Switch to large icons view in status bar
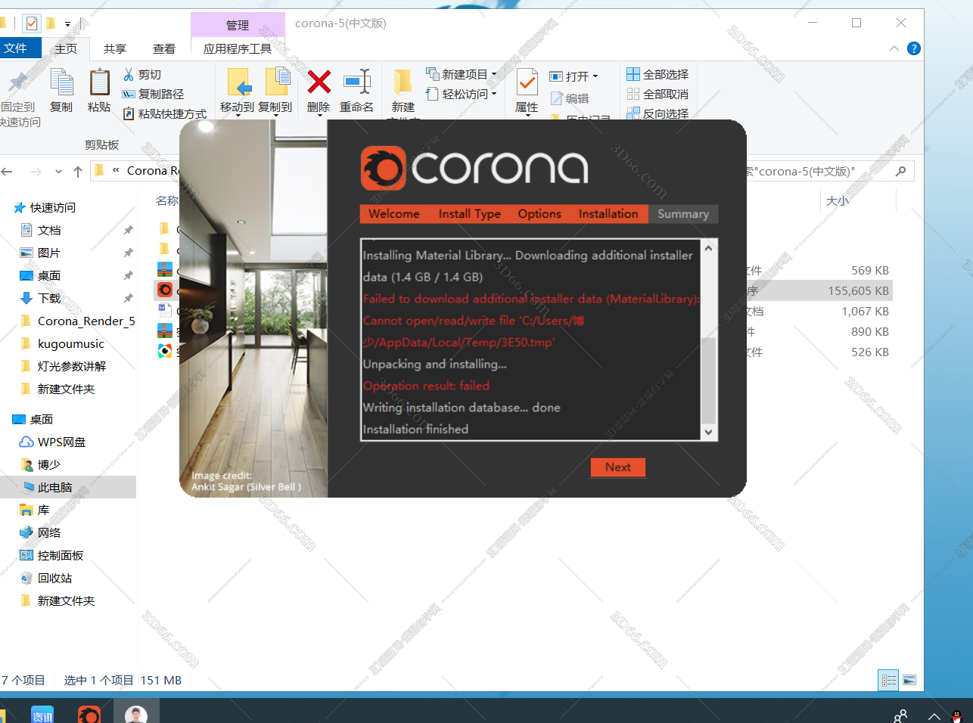This screenshot has height=723, width=973. 909,680
